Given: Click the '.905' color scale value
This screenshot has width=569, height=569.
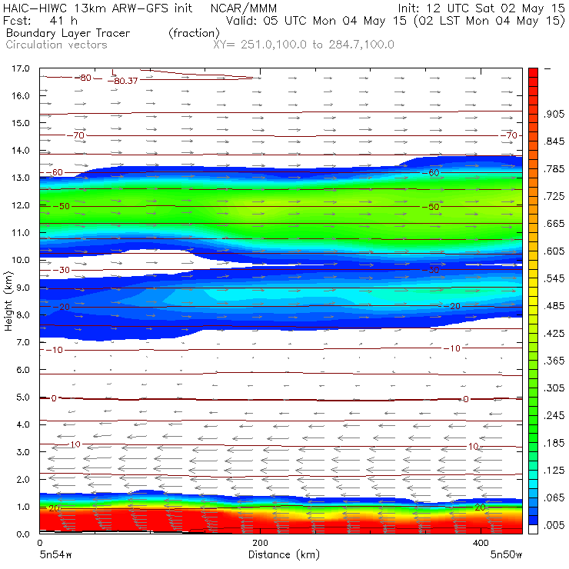Looking at the screenshot, I should 554,114.
